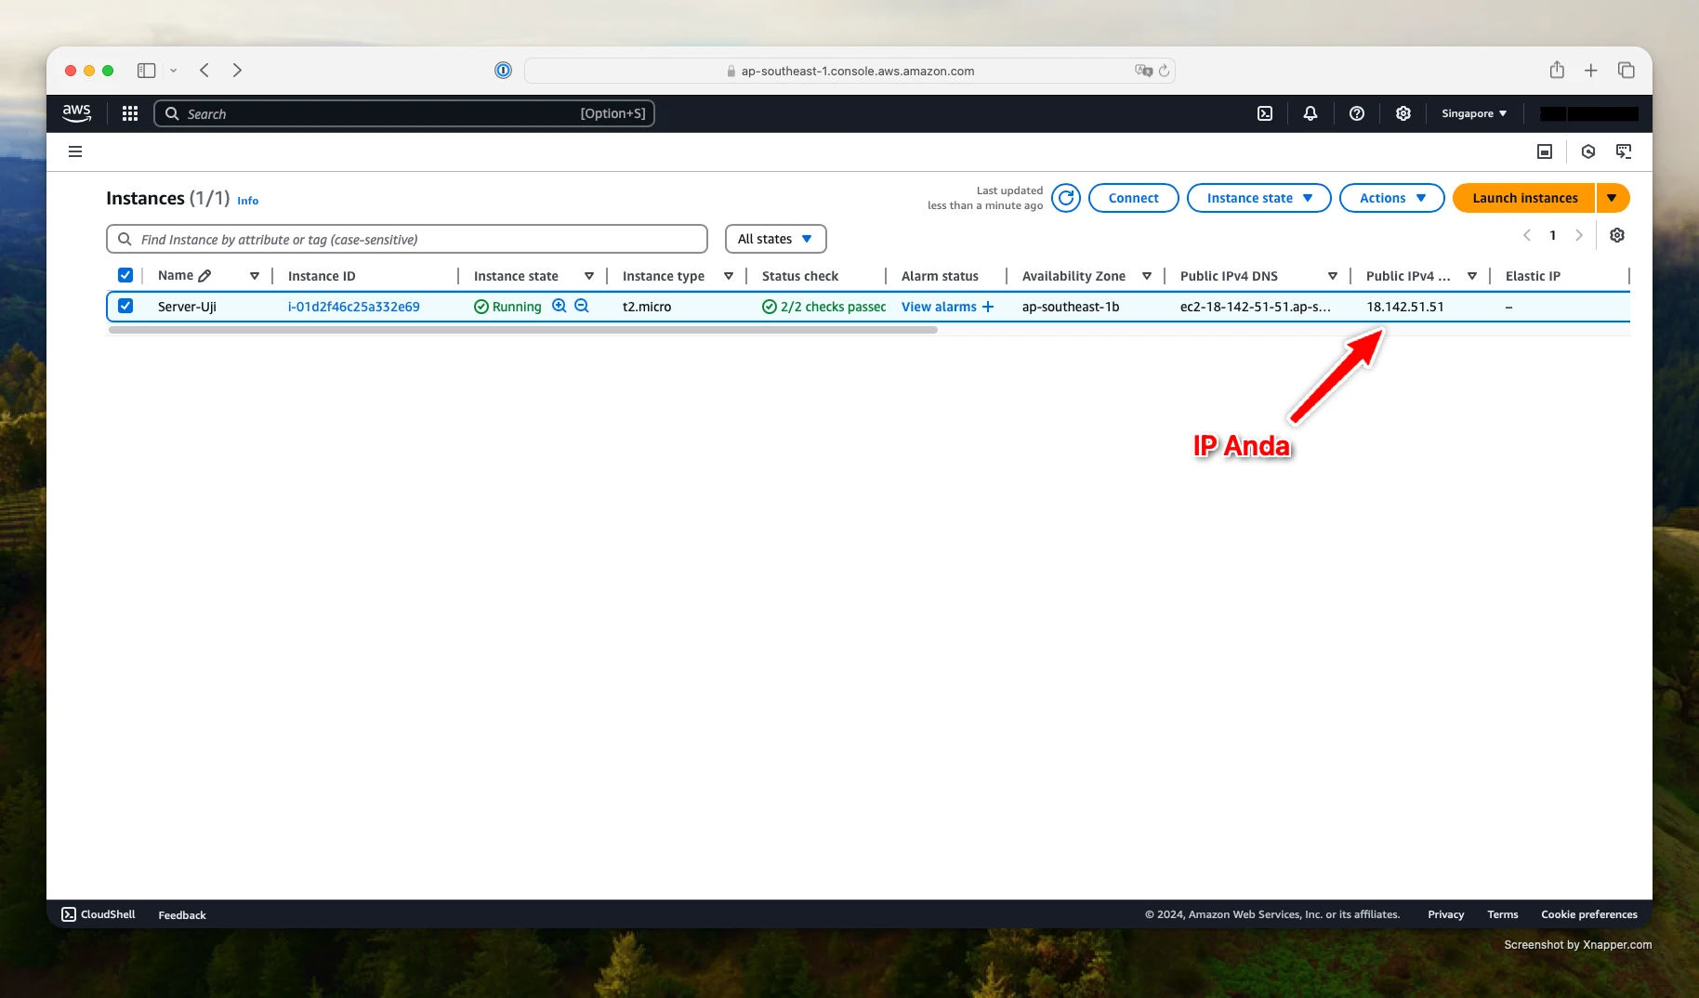Open table preferences gear icon
This screenshot has height=998, width=1699.
[x=1617, y=235]
